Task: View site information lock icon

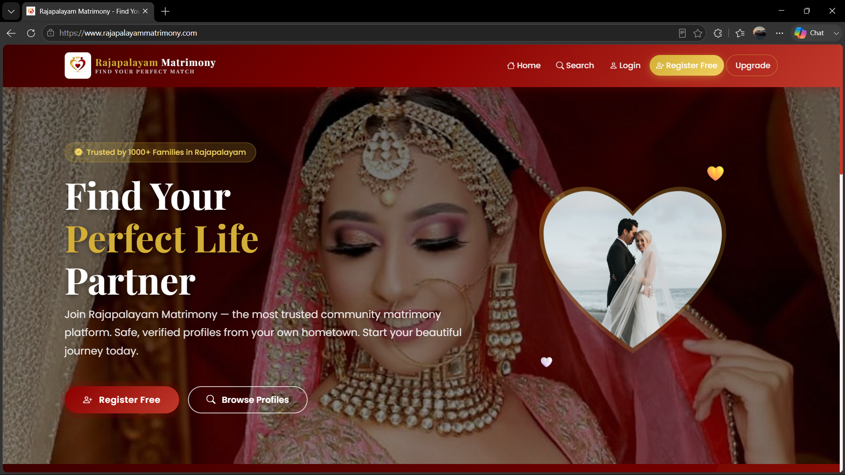Action: click(51, 33)
